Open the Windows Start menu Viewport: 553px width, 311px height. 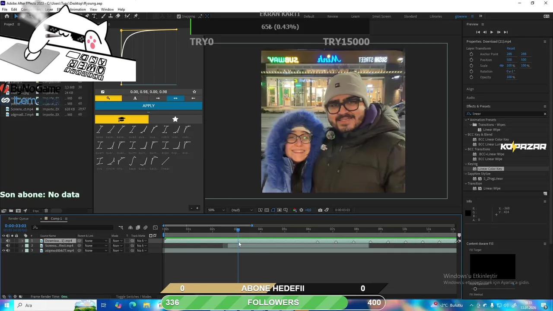point(6,305)
